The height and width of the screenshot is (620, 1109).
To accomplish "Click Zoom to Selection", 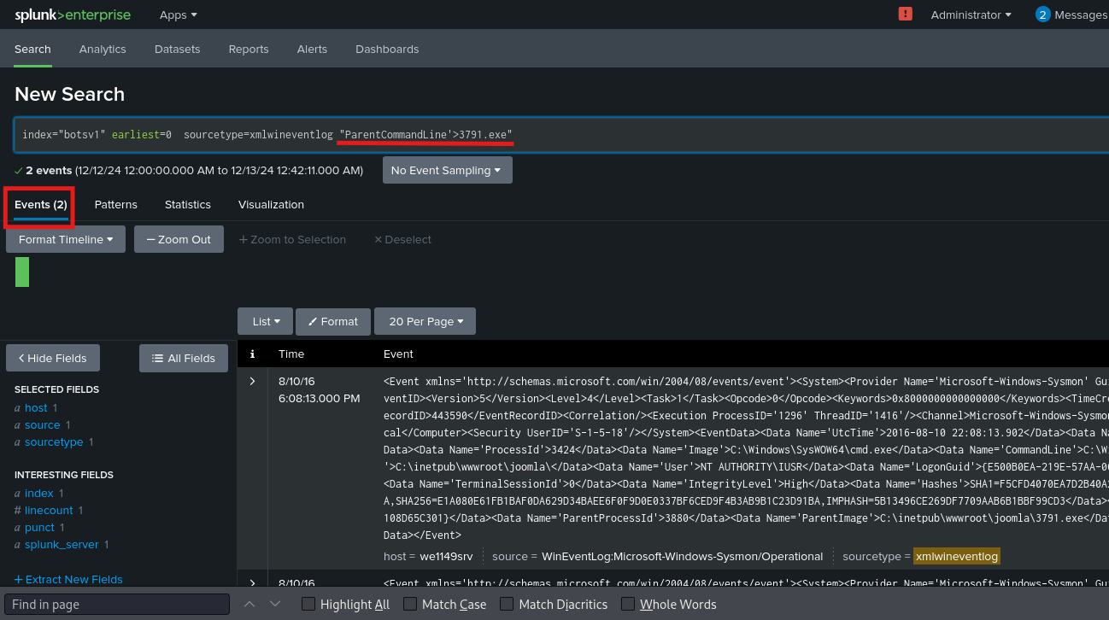I will coord(292,239).
